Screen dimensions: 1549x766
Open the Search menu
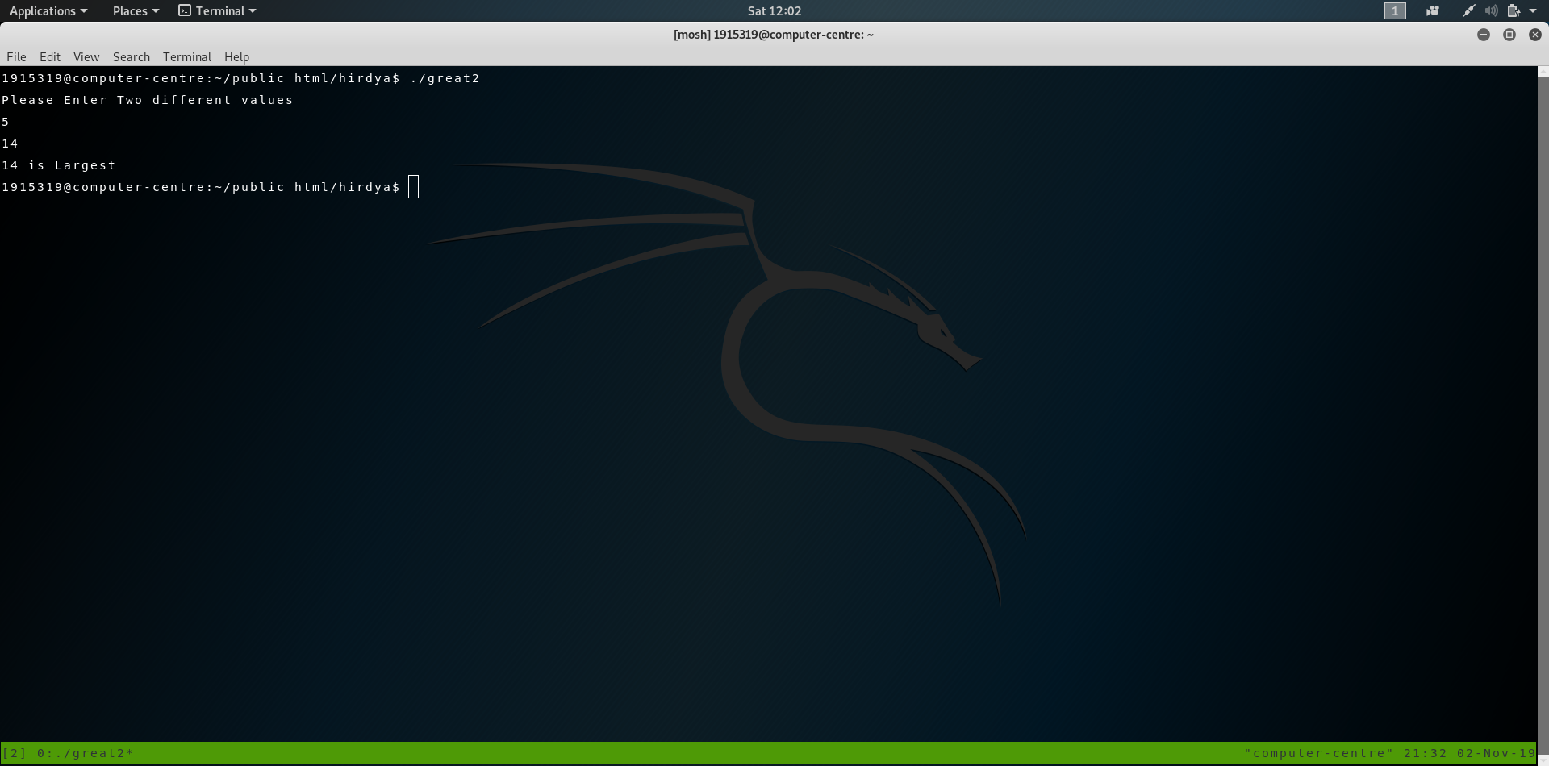(x=132, y=56)
